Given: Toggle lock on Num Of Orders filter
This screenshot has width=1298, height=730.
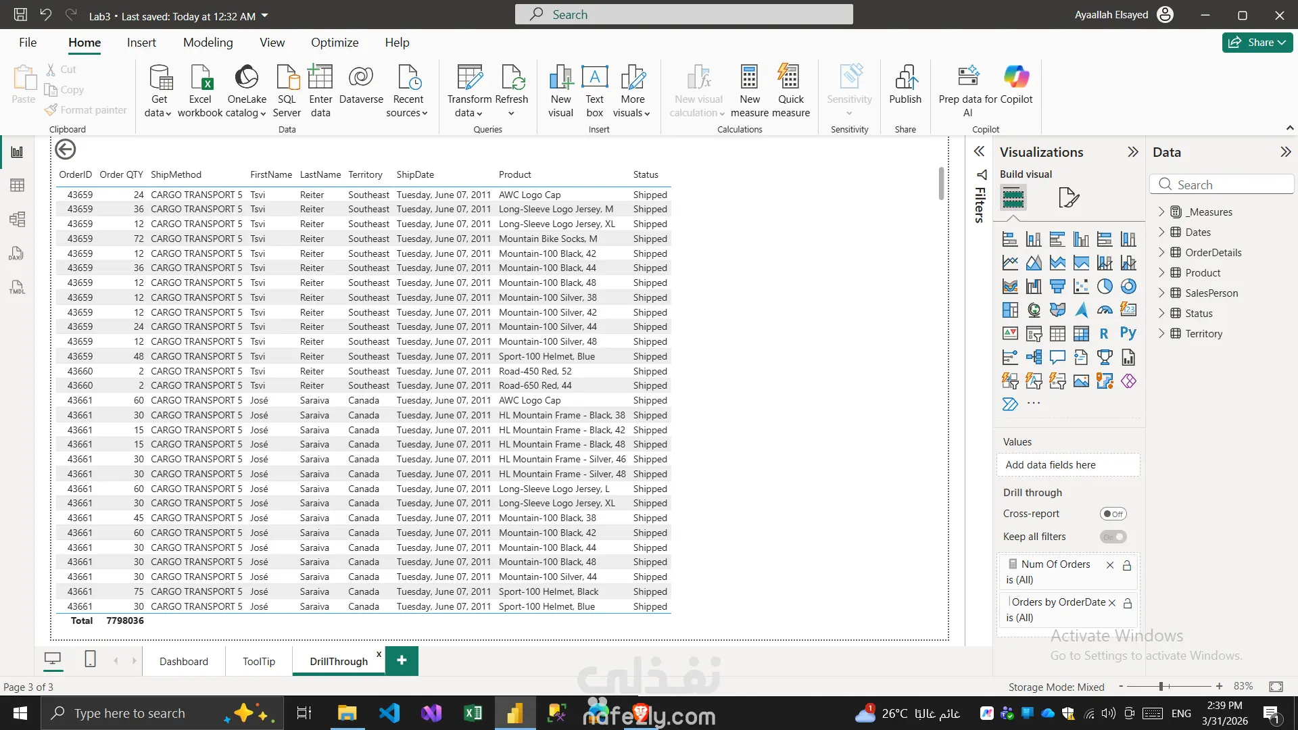Looking at the screenshot, I should tap(1127, 565).
